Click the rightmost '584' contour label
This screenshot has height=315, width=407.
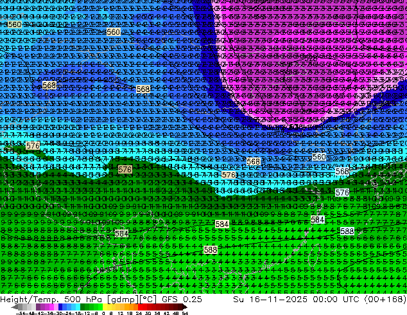[318, 220]
